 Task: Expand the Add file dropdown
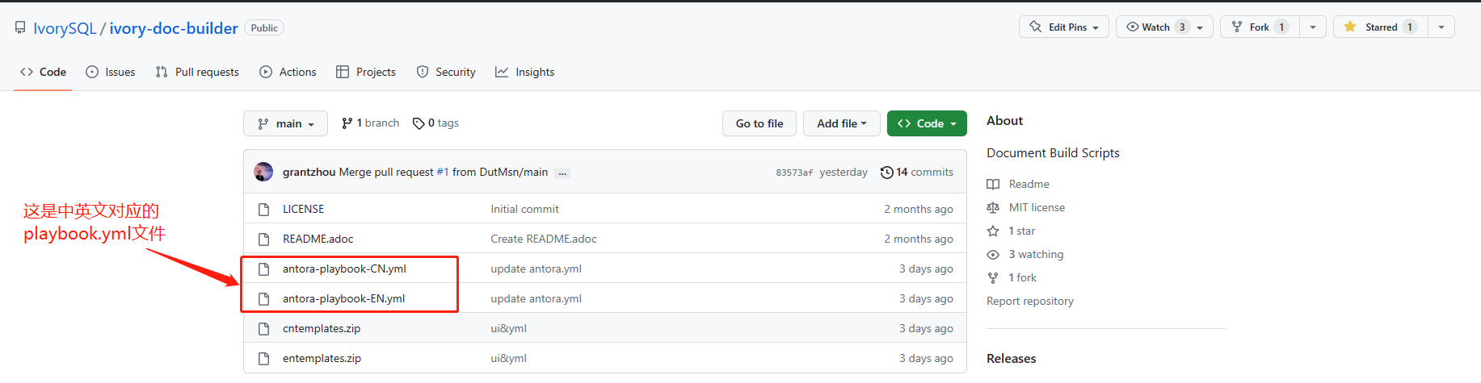841,123
